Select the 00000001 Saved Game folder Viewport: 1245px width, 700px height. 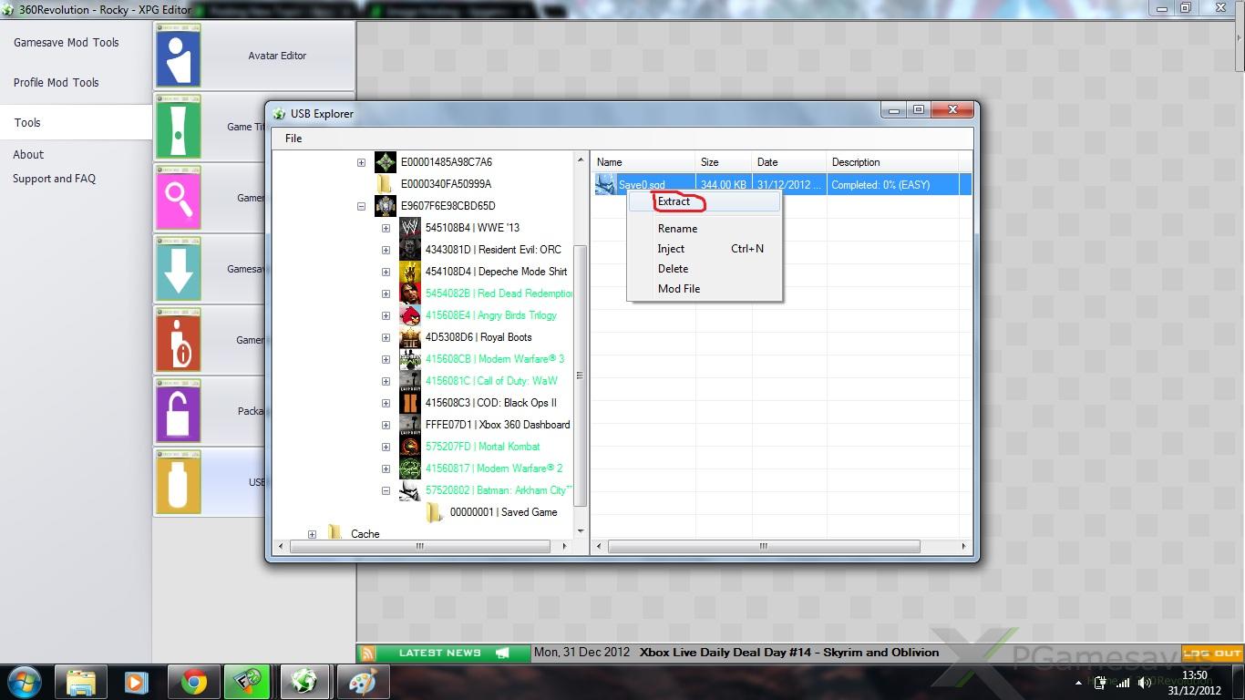point(503,512)
